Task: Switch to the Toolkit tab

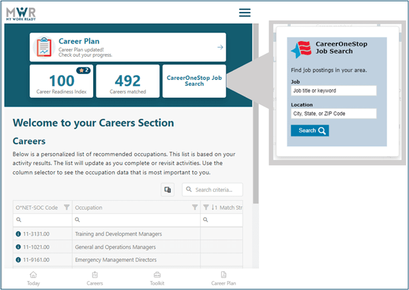Action: click(x=157, y=278)
